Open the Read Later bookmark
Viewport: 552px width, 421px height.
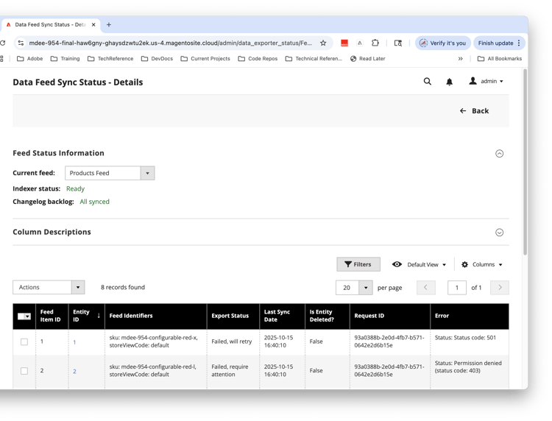367,59
